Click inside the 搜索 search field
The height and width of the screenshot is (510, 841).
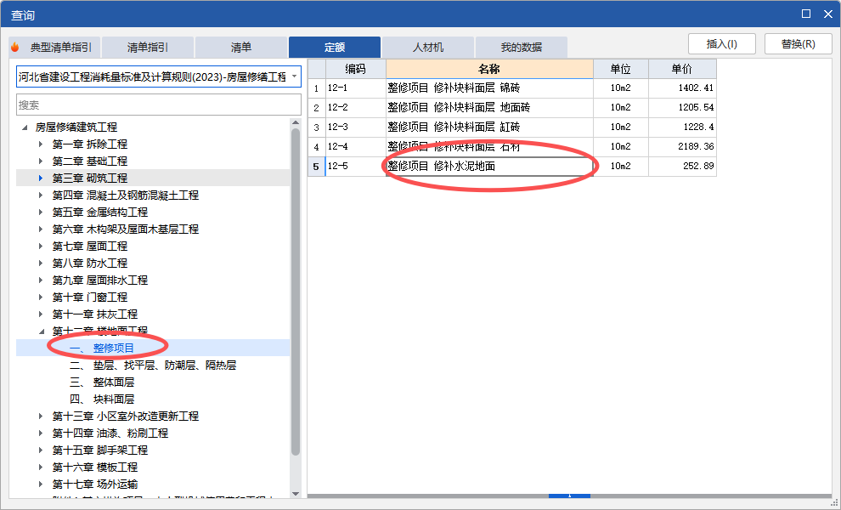tap(158, 105)
